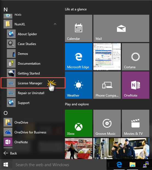Image resolution: width=152 pixels, height=170 pixels.
Task: Go Back to the main Start menu
Action: 10,153
